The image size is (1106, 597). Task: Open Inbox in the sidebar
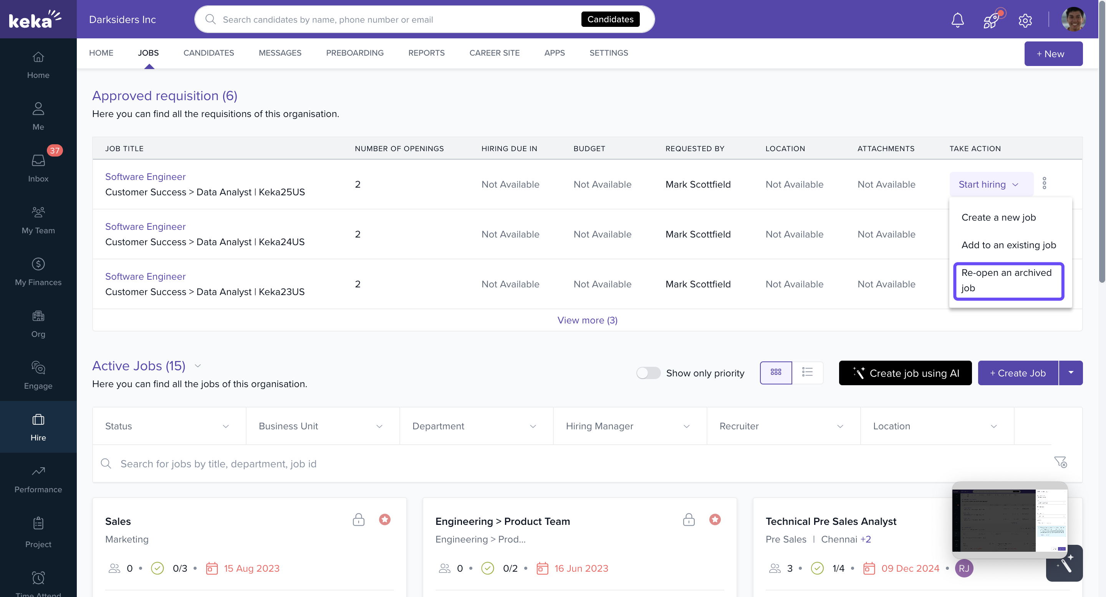click(38, 168)
